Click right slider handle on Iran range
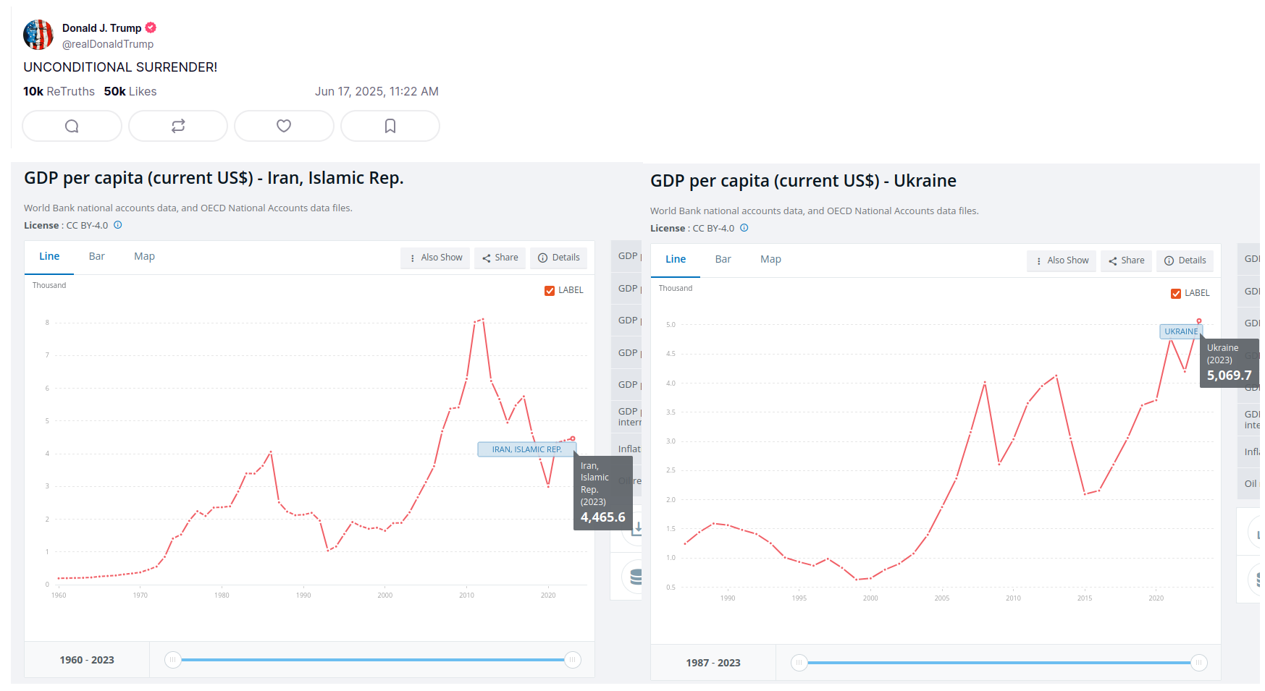This screenshot has height=691, width=1265. (573, 660)
